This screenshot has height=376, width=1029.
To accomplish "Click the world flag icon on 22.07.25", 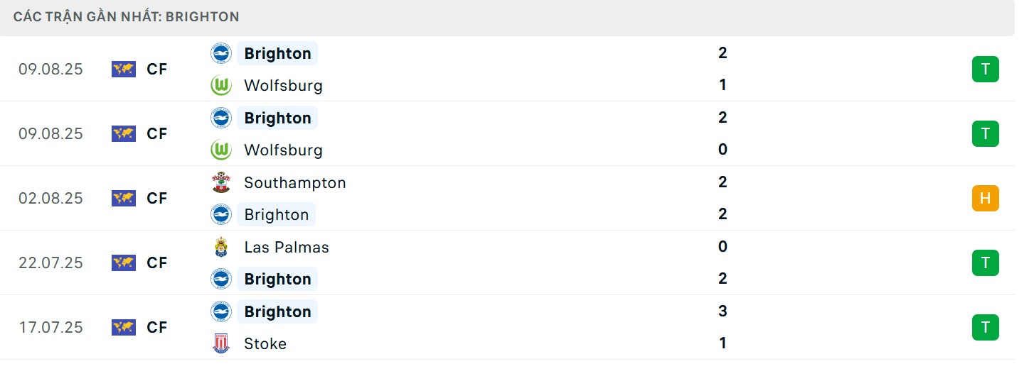I will [124, 263].
